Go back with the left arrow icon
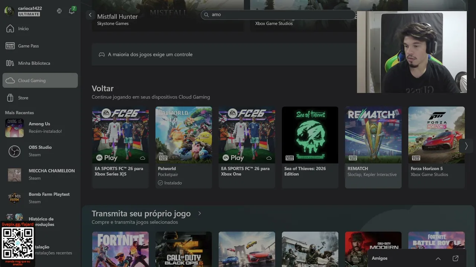The width and height of the screenshot is (476, 267). (90, 15)
